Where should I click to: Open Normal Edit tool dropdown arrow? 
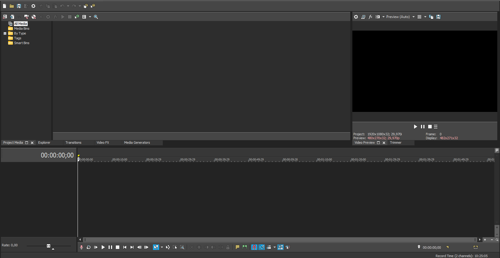(x=162, y=247)
